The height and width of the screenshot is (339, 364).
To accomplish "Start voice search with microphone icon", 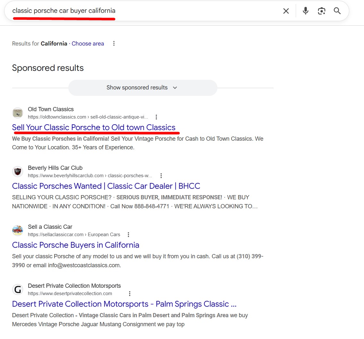I will click(306, 11).
